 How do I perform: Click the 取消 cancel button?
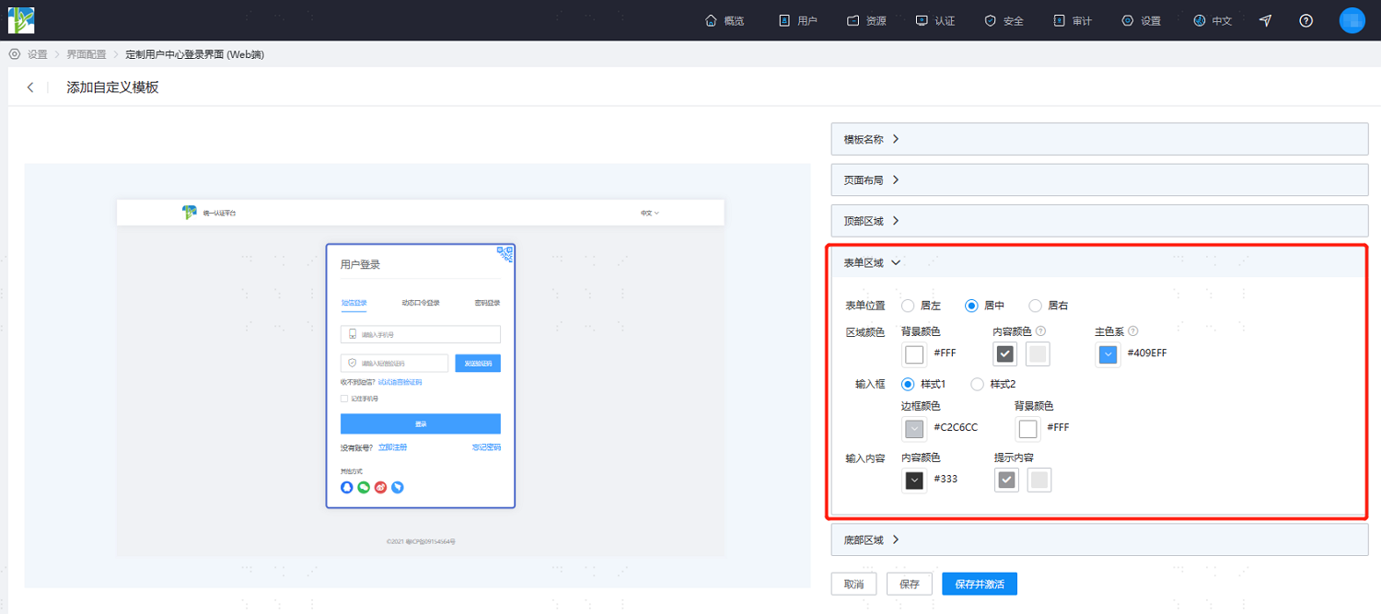coord(853,585)
